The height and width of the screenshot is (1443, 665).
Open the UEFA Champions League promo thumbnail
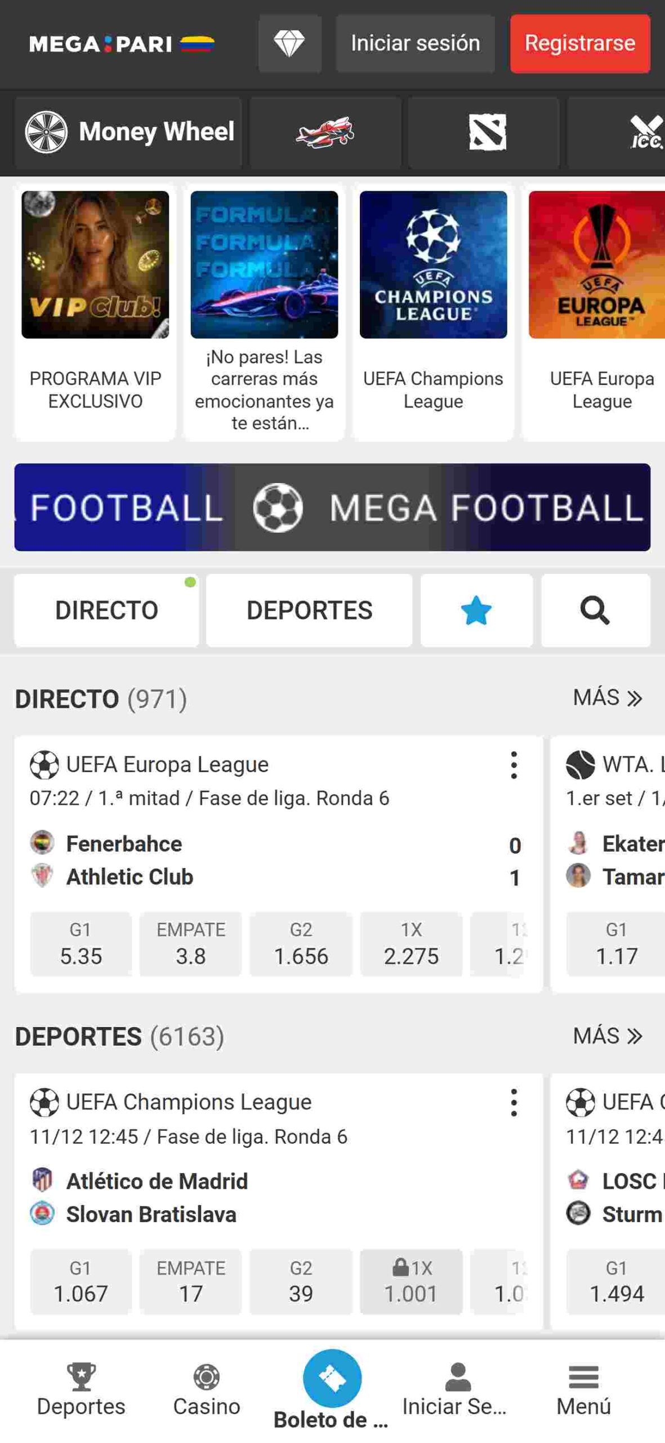(433, 265)
